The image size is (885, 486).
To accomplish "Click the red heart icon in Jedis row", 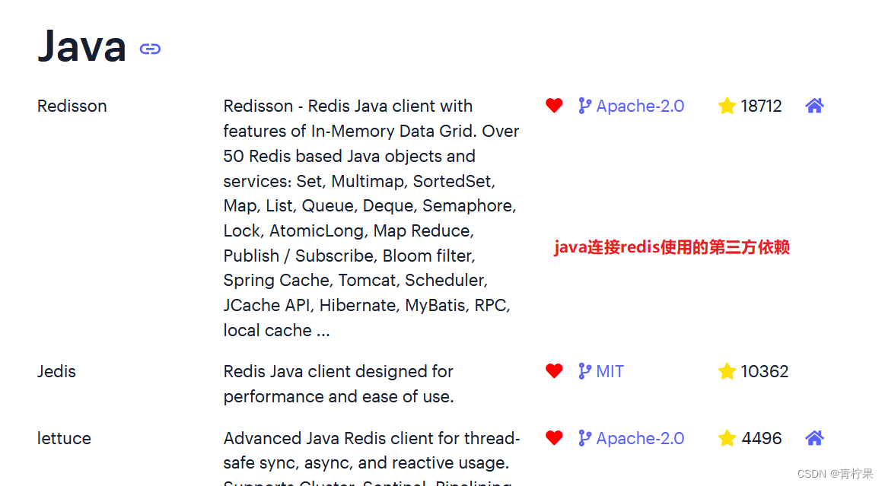I will (554, 371).
